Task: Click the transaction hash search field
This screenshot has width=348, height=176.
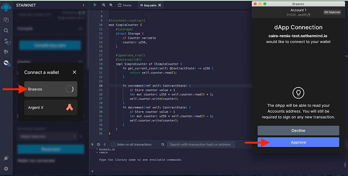Action: click(x=201, y=145)
